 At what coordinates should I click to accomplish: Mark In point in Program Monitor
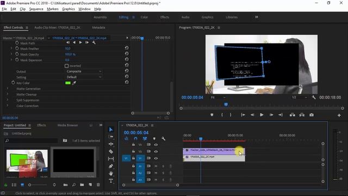(222, 115)
